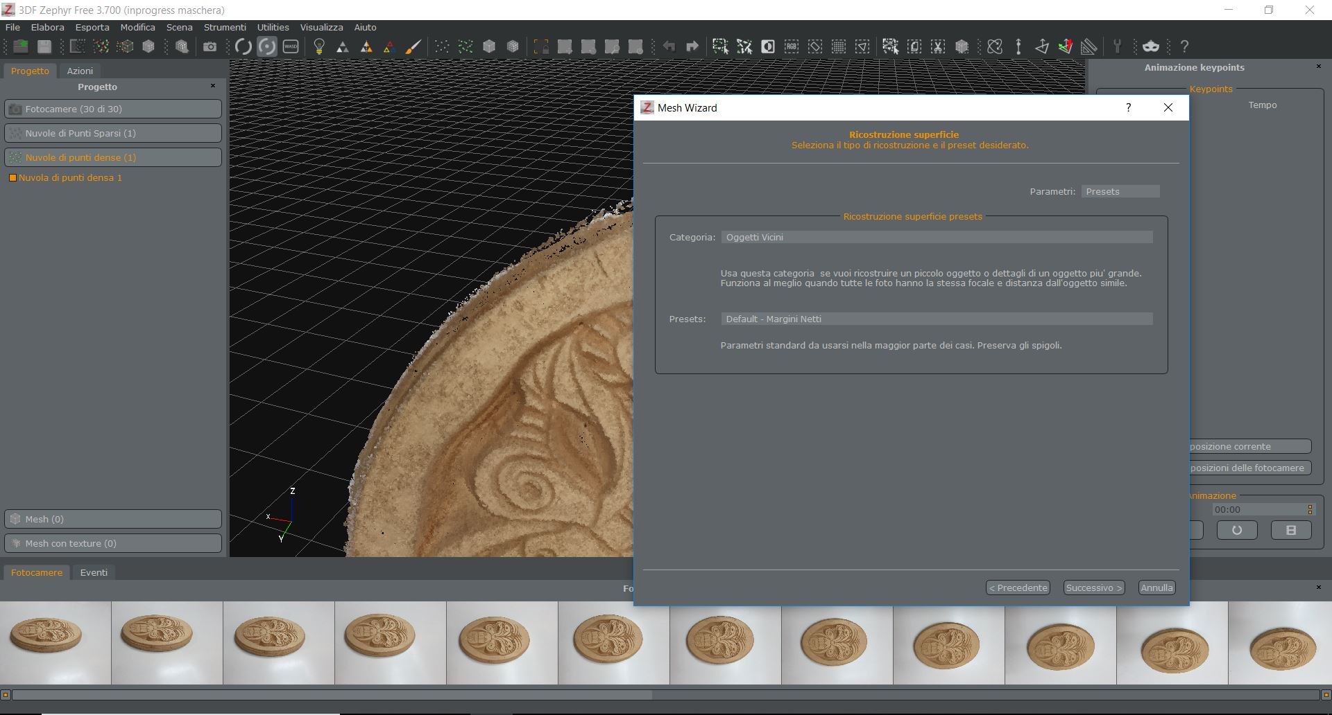Screen dimensions: 1332x715
Task: Click the invert selection icon
Action: [x=768, y=46]
